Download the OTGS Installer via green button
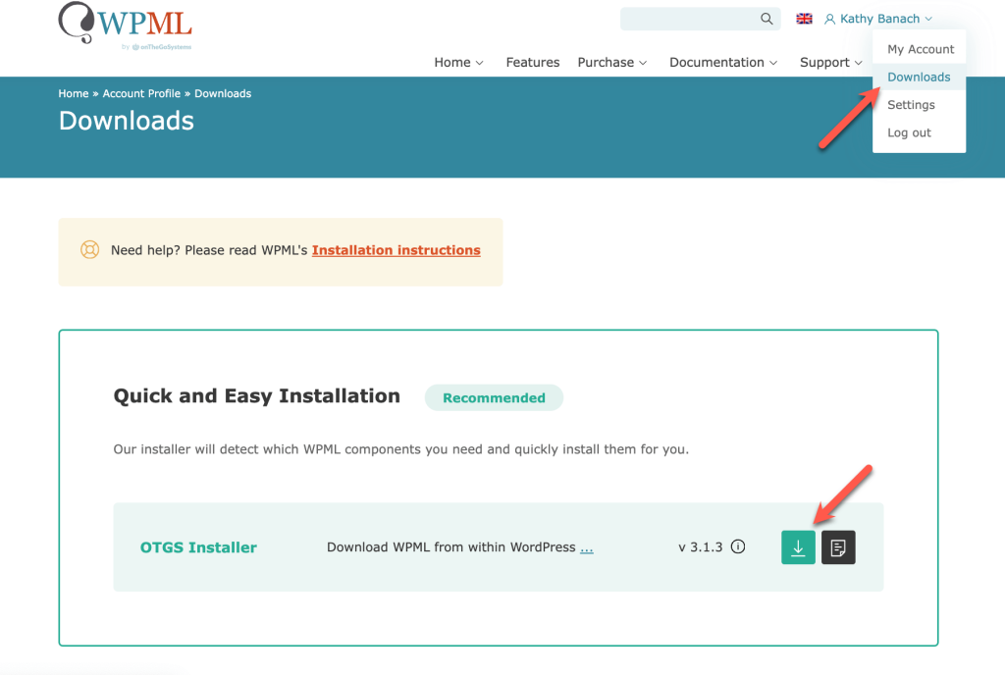Viewport: 1005px width, 675px height. click(x=798, y=547)
